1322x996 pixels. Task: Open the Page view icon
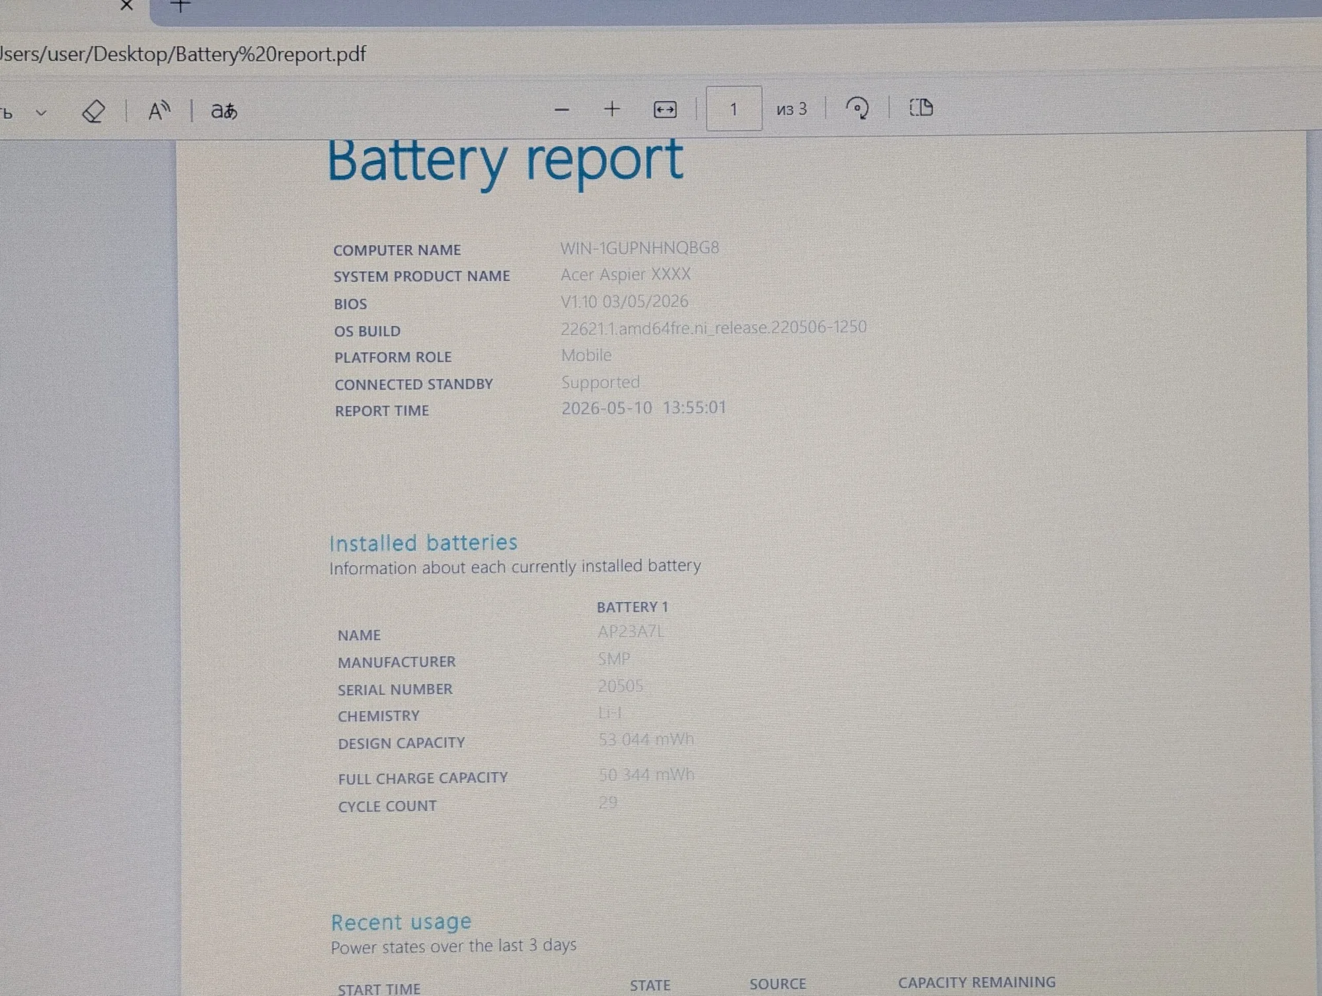pyautogui.click(x=921, y=107)
